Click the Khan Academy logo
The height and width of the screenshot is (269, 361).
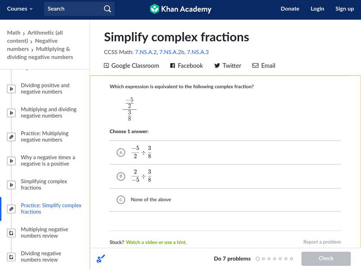tap(180, 9)
